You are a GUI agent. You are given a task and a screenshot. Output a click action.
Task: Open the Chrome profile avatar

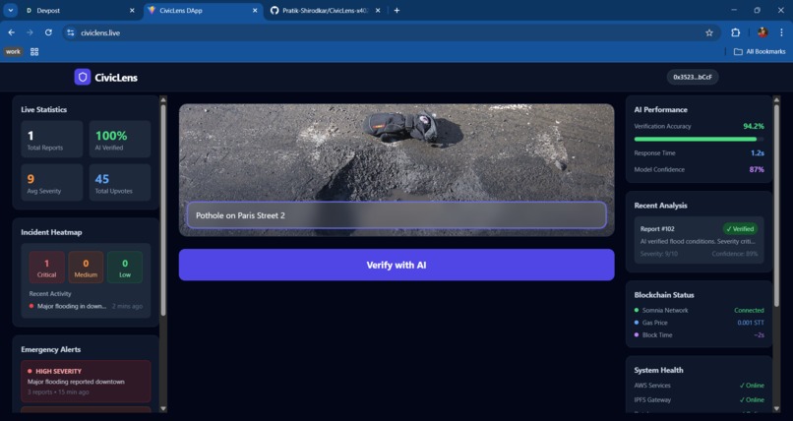coord(762,32)
